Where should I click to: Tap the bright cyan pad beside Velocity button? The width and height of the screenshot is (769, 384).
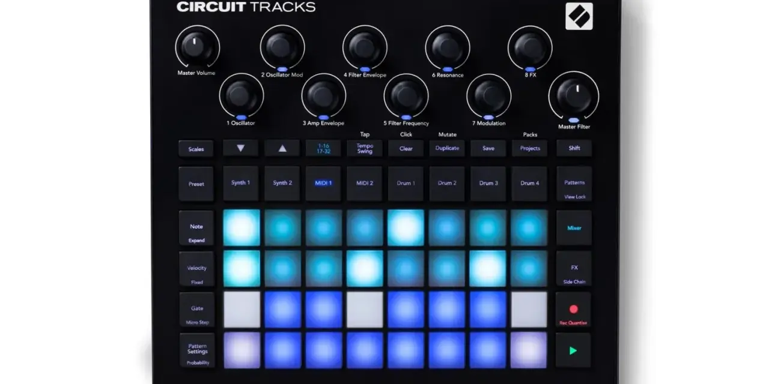coord(242,269)
